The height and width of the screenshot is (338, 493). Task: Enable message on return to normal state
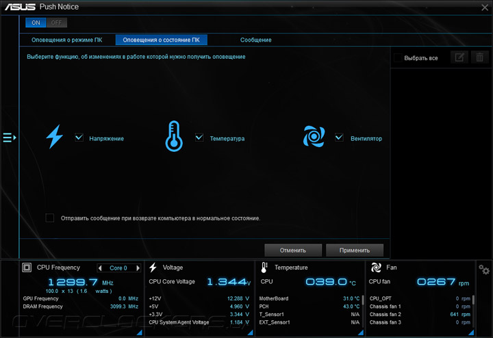tap(50, 218)
